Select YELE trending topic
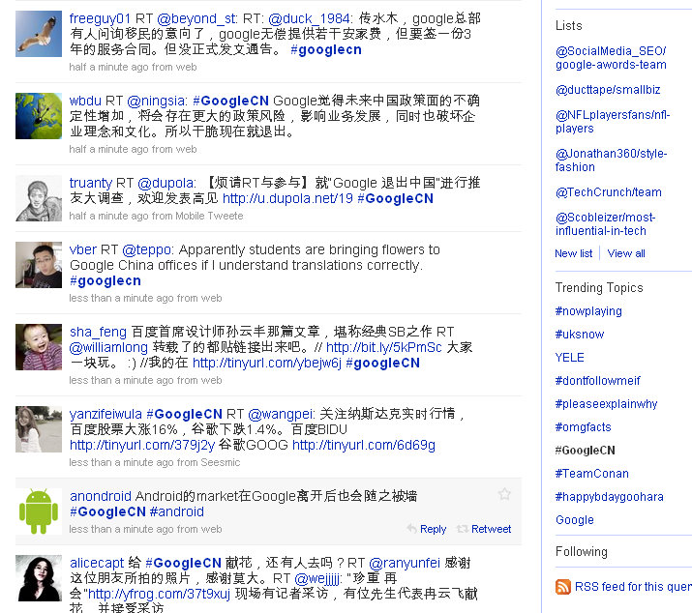This screenshot has height=613, width=692. pyautogui.click(x=570, y=358)
